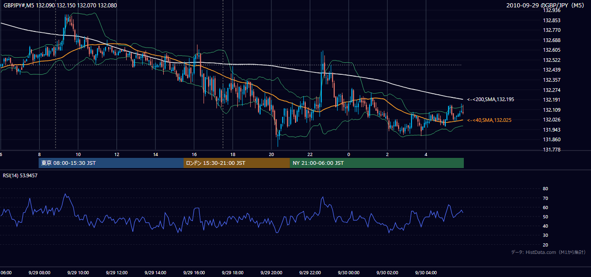Screen dimensions: 591x277
Task: Click price axis value 132.853
Action: pyautogui.click(x=551, y=20)
